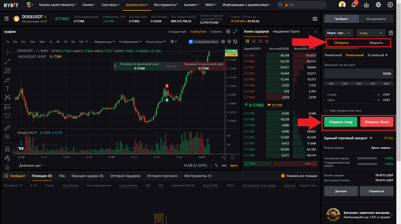Image resolution: width=401 pixels, height=224 pixels.
Task: Open the История Ордеров tab
Action: [x=125, y=176]
